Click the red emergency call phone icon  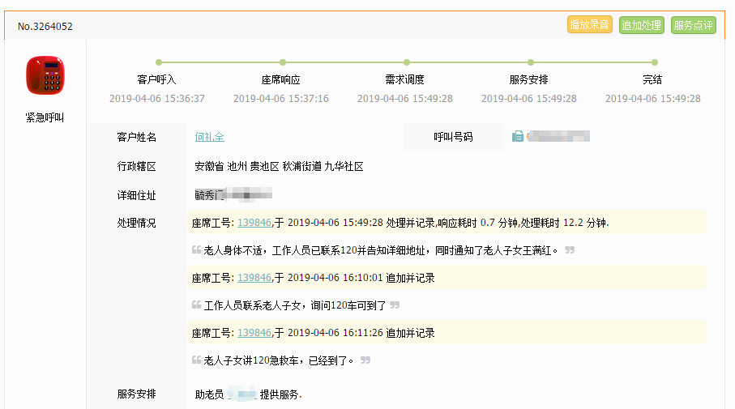[x=45, y=75]
